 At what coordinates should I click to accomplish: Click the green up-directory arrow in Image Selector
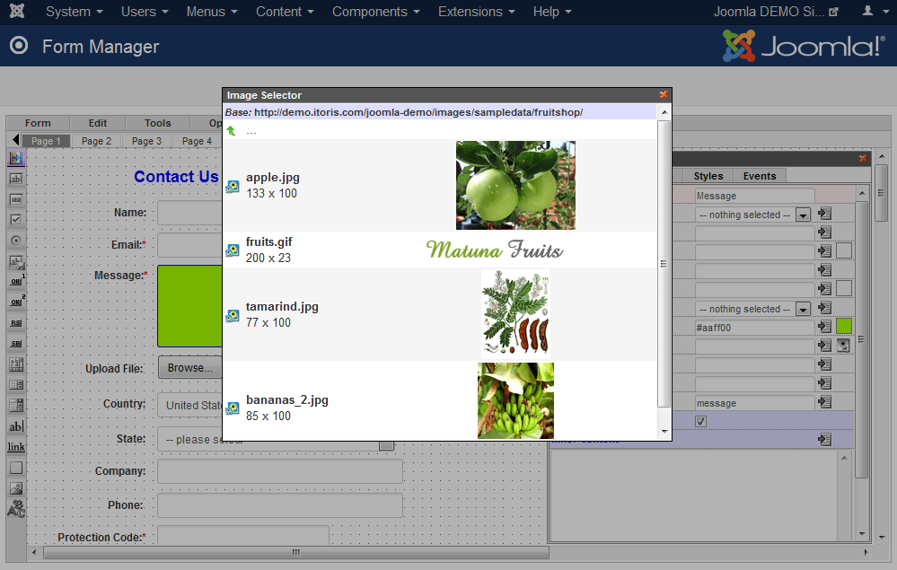click(x=229, y=129)
